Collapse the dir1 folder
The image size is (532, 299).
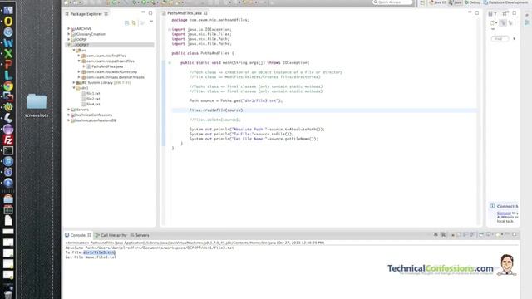[74, 88]
